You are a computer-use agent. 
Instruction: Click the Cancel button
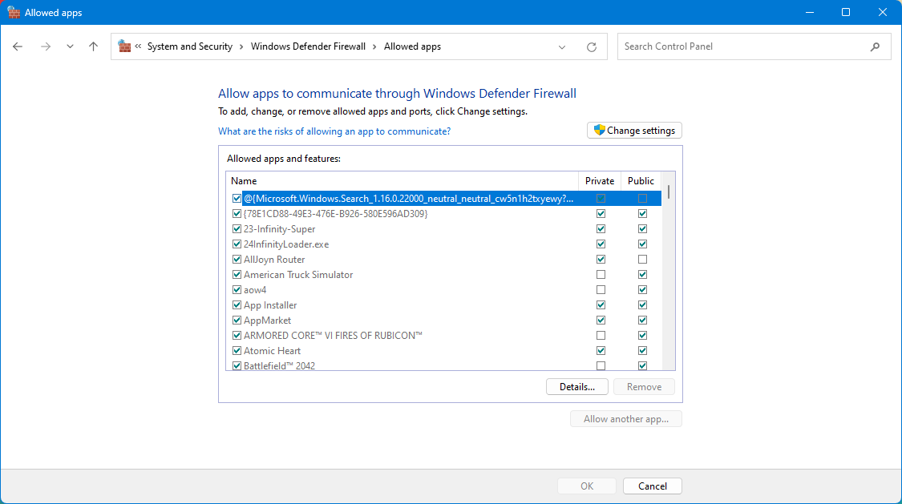[x=653, y=486]
